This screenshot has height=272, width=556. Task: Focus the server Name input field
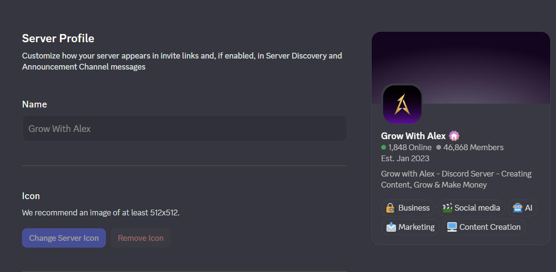point(184,129)
